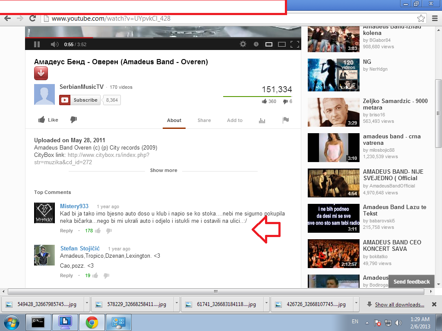
Task: Open Mistery933 avatar image
Action: 44,213
